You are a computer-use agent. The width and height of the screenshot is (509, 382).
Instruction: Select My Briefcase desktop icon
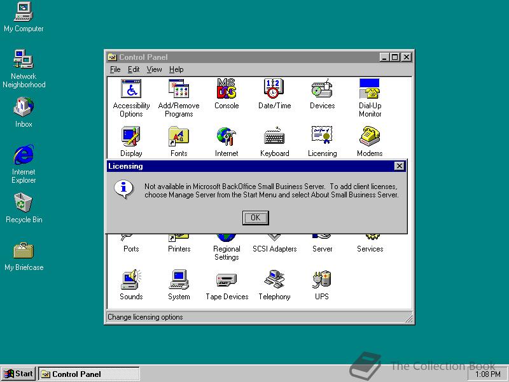tap(24, 256)
